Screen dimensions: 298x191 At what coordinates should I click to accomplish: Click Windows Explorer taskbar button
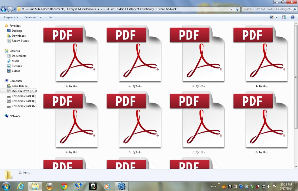coord(35,186)
